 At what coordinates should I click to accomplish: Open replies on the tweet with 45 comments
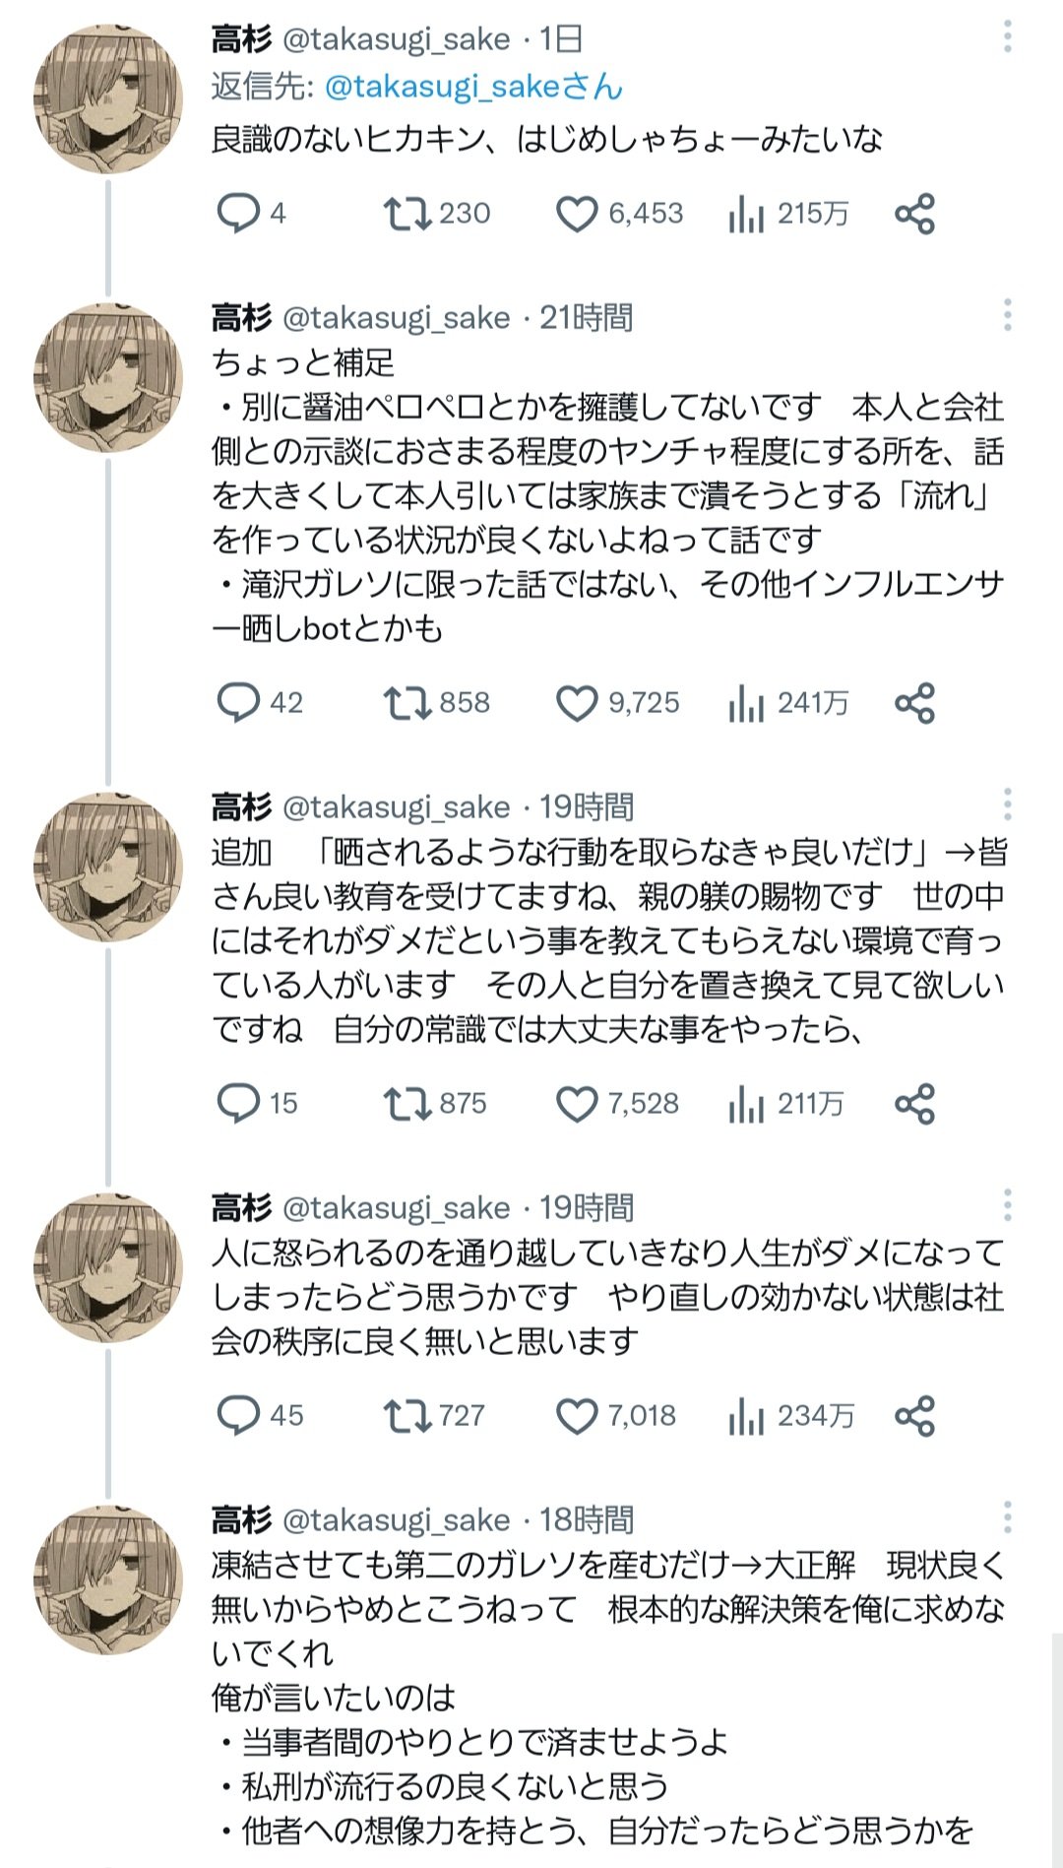click(238, 1416)
